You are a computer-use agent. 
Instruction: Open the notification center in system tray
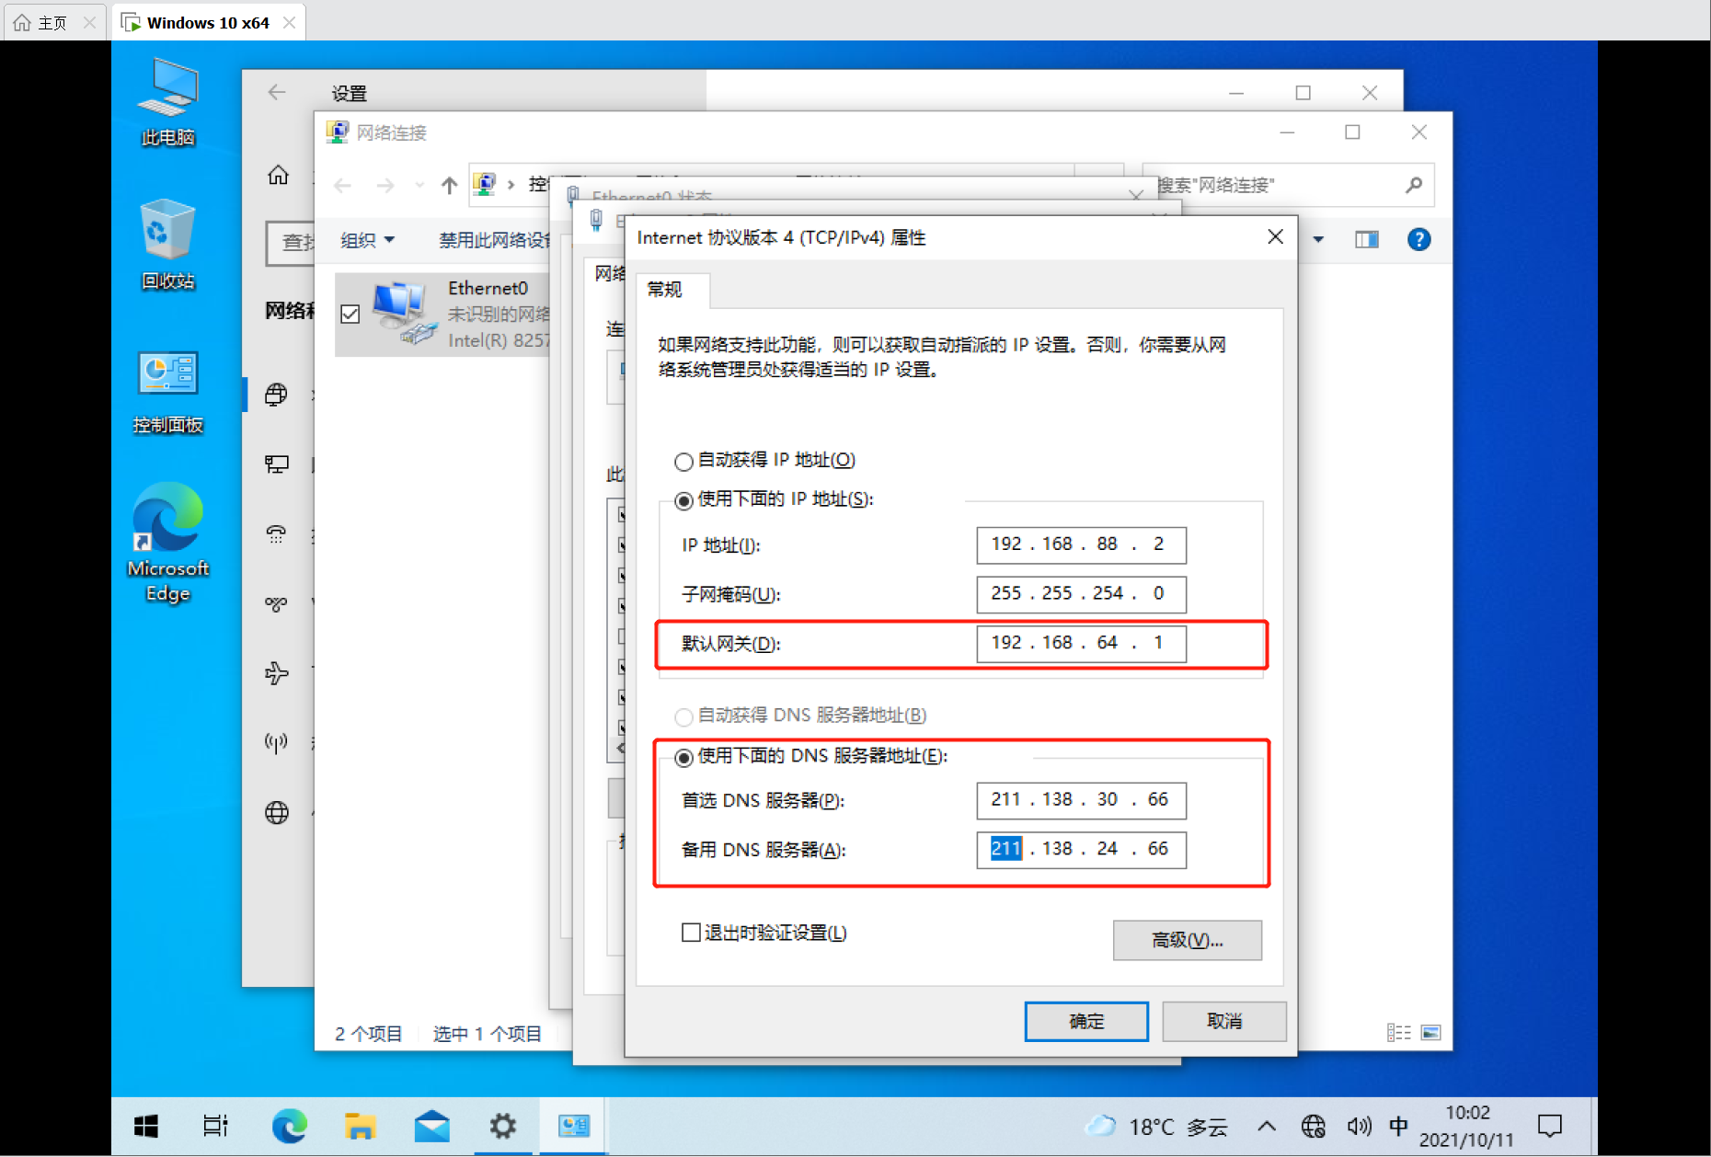pyautogui.click(x=1550, y=1126)
